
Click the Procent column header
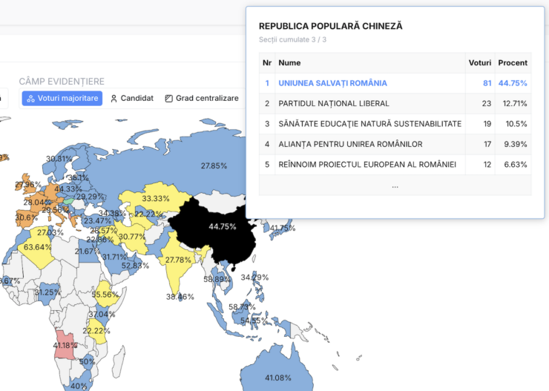point(513,63)
